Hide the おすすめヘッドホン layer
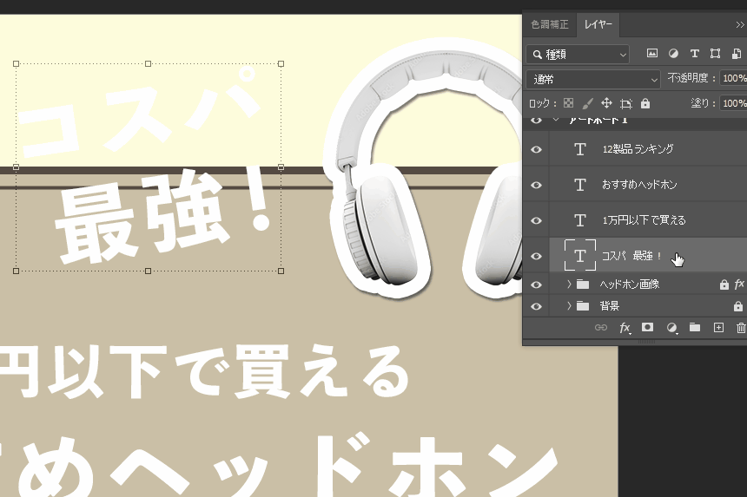747x497 pixels. [536, 185]
